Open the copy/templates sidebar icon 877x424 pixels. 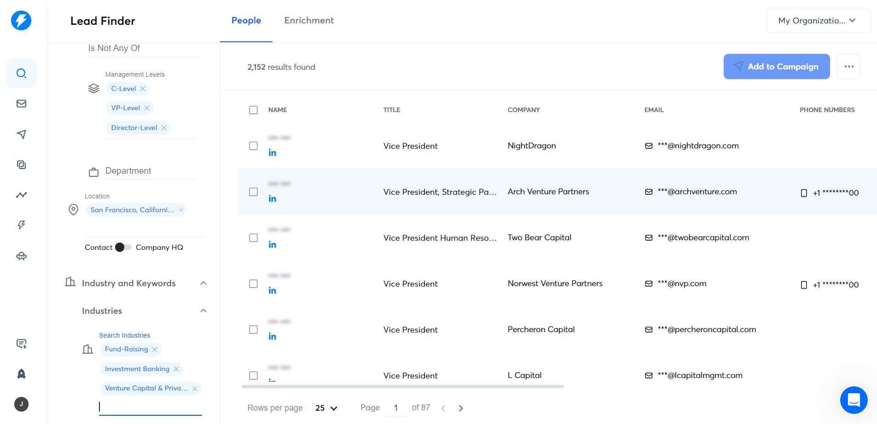pyautogui.click(x=21, y=164)
